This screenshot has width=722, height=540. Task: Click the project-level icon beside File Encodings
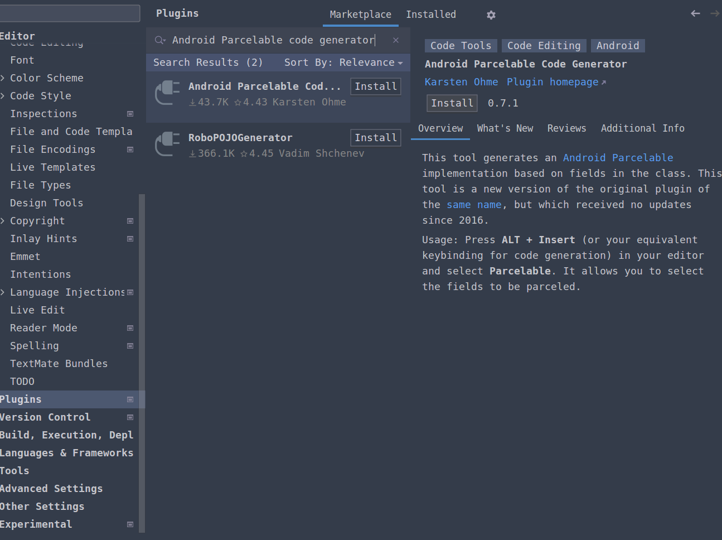click(x=130, y=150)
